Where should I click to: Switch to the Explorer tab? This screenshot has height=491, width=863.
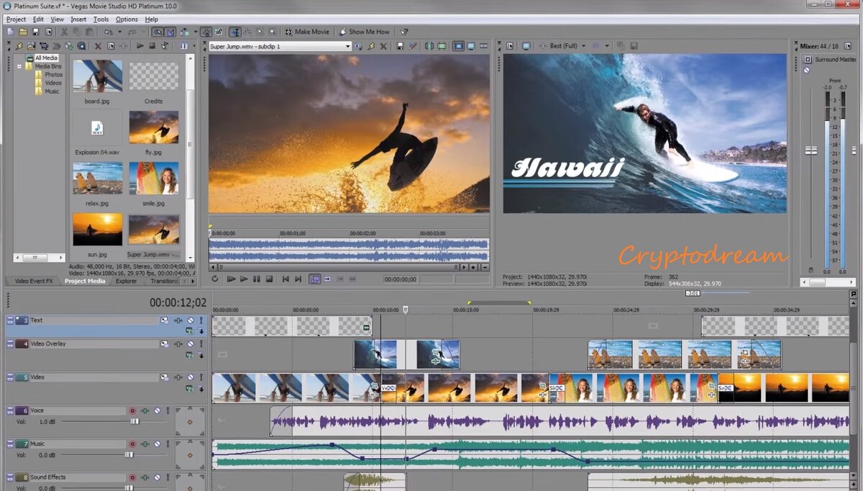click(126, 281)
